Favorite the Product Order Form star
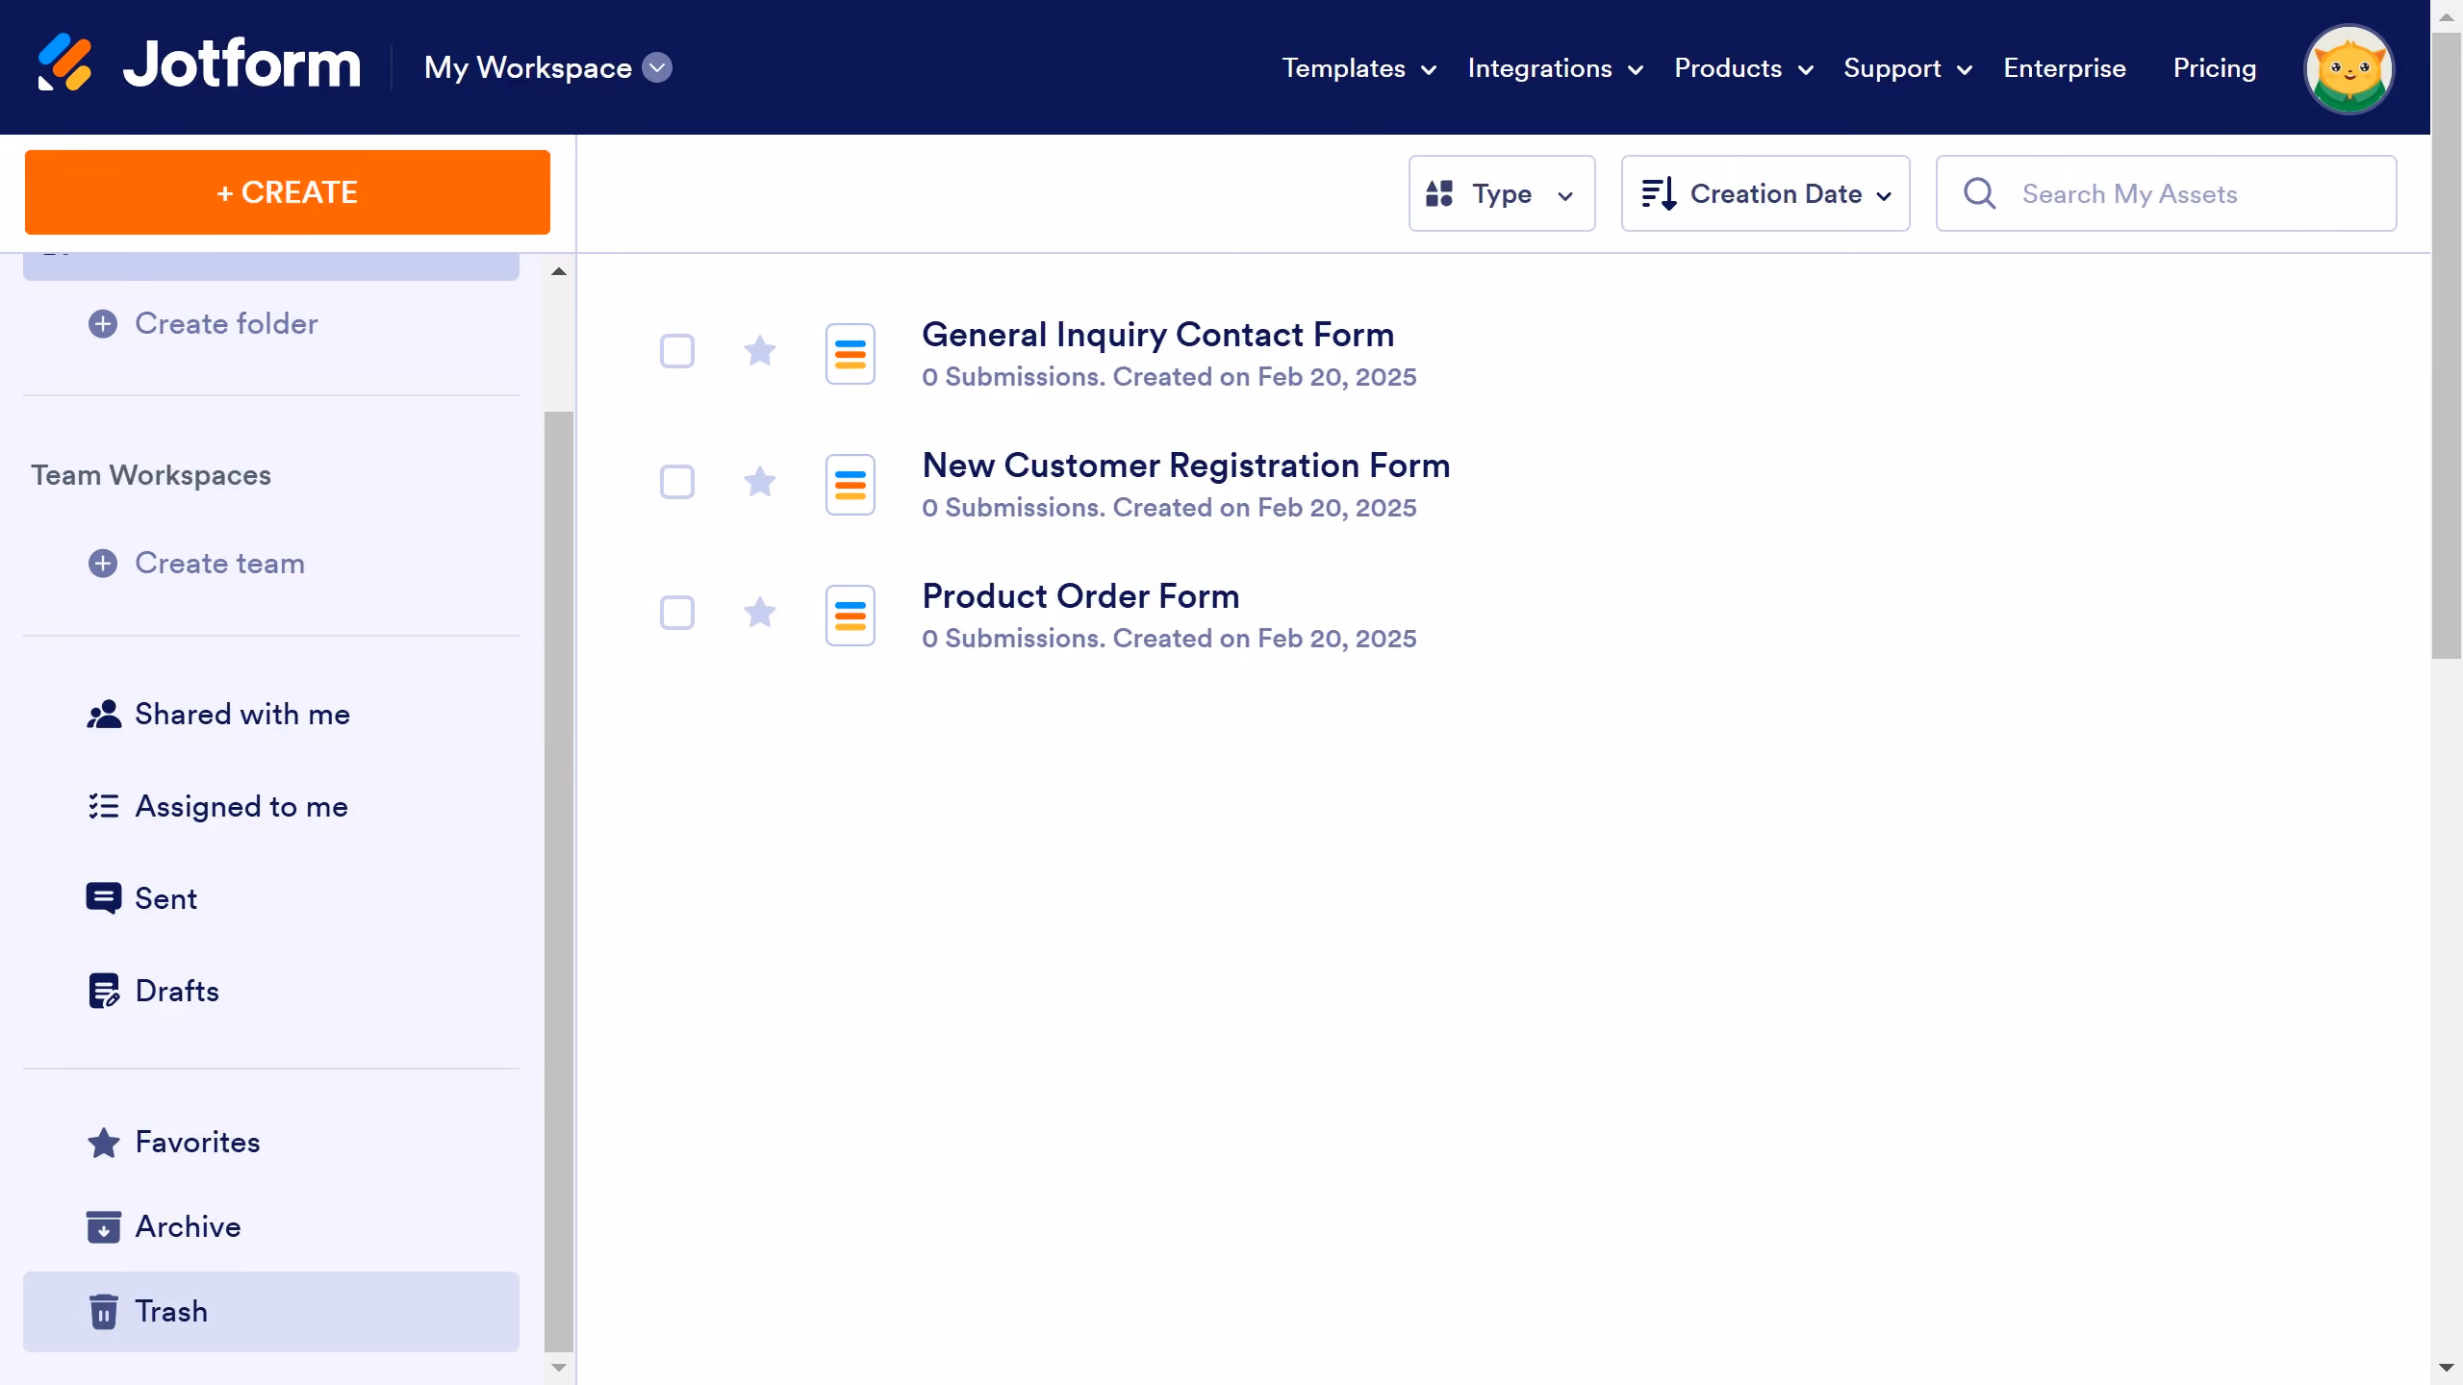This screenshot has height=1385, width=2463. (x=760, y=612)
